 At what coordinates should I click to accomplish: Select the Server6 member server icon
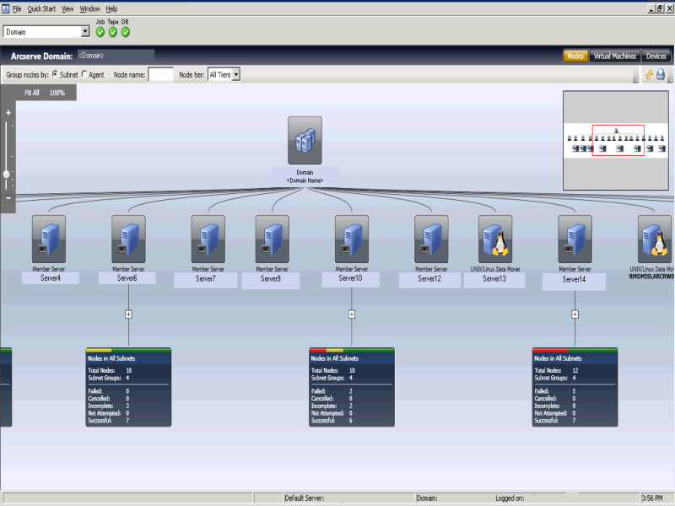point(128,239)
